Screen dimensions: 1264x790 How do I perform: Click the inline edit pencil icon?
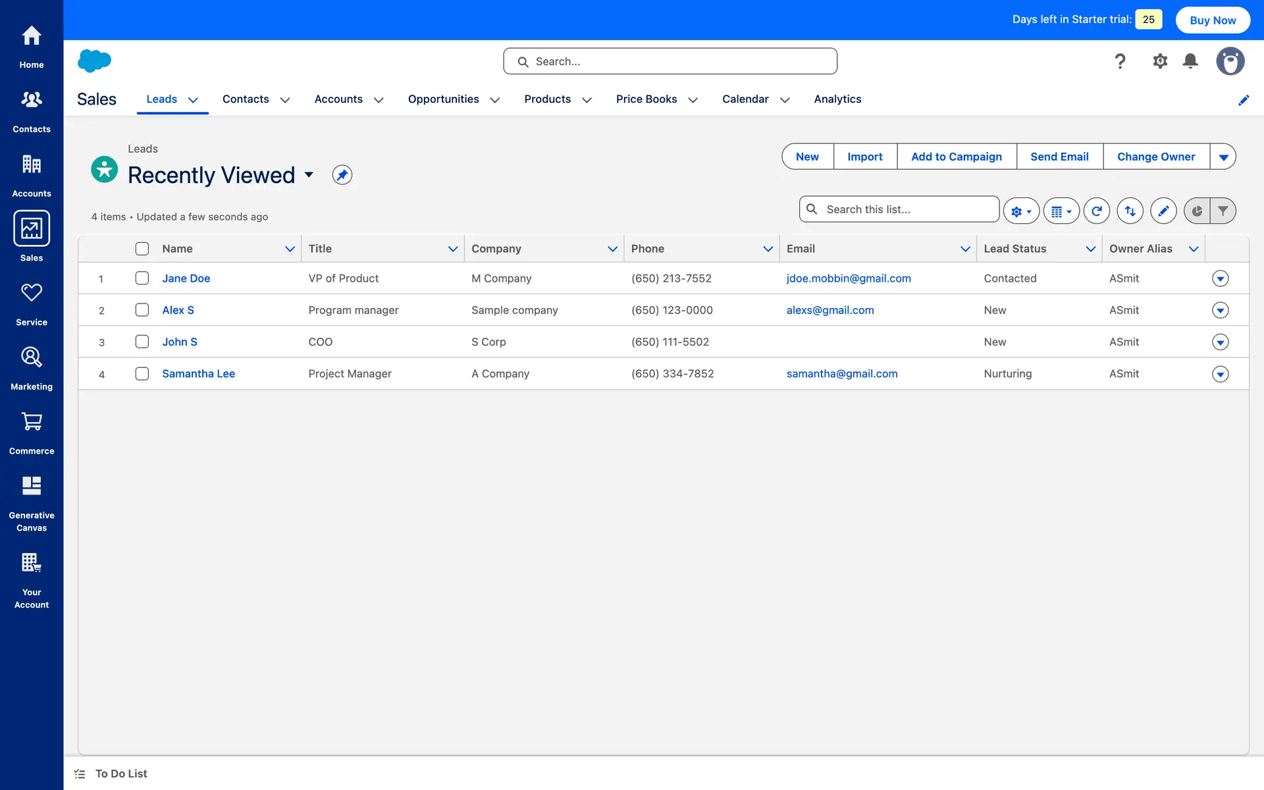tap(1163, 211)
